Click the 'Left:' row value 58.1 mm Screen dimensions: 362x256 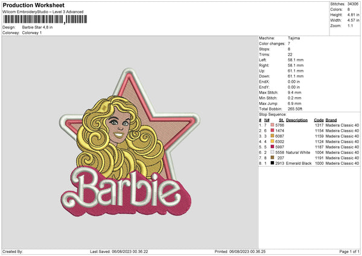(x=296, y=60)
